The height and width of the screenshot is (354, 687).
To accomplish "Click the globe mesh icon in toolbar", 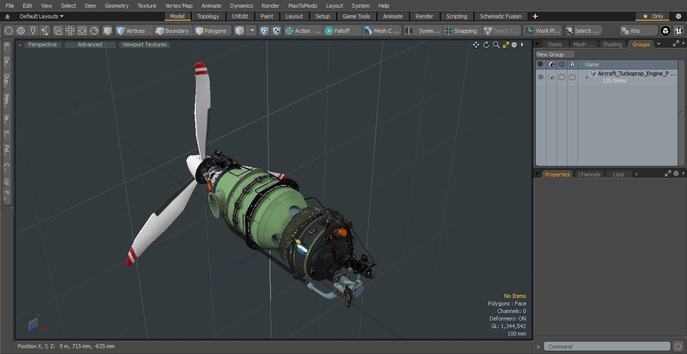I will (21, 31).
